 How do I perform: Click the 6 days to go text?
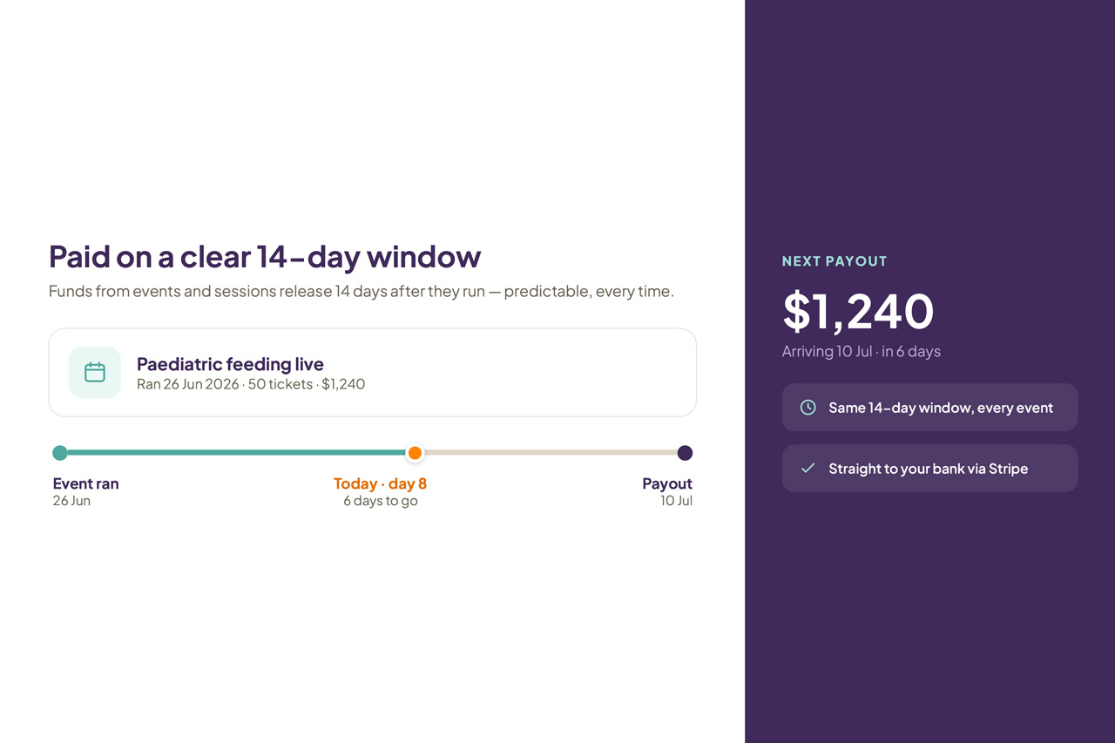pyautogui.click(x=381, y=502)
